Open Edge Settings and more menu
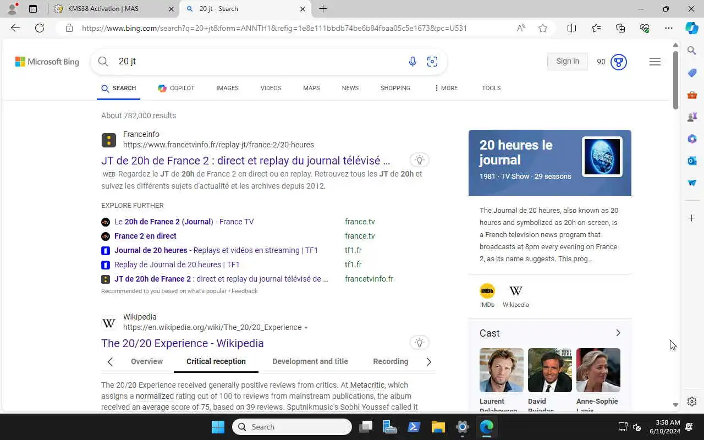This screenshot has width=704, height=440. tap(669, 28)
